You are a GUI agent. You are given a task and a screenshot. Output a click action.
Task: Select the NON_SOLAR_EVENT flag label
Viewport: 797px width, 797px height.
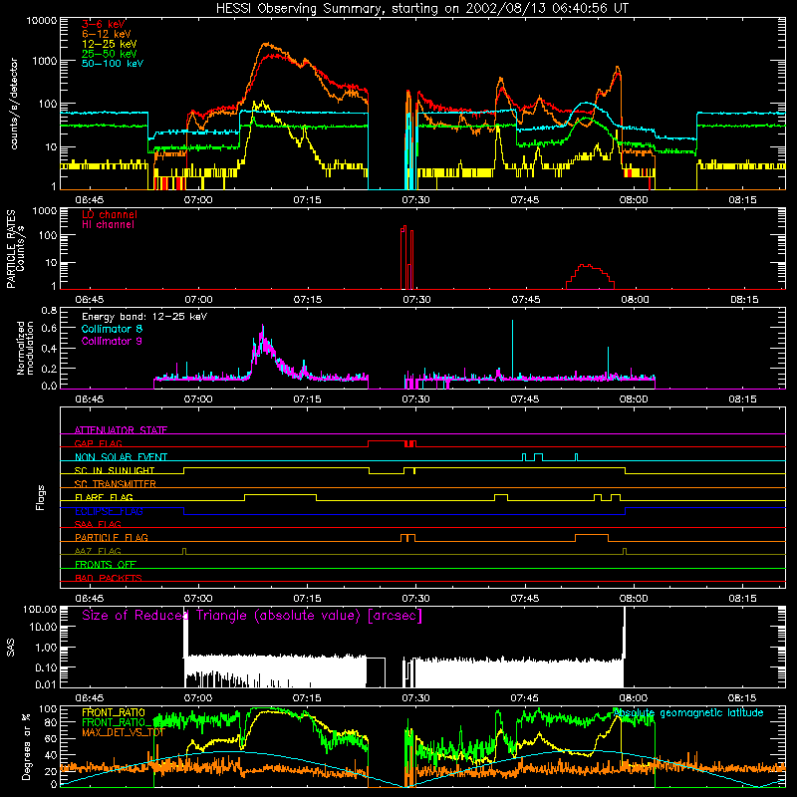coord(121,457)
